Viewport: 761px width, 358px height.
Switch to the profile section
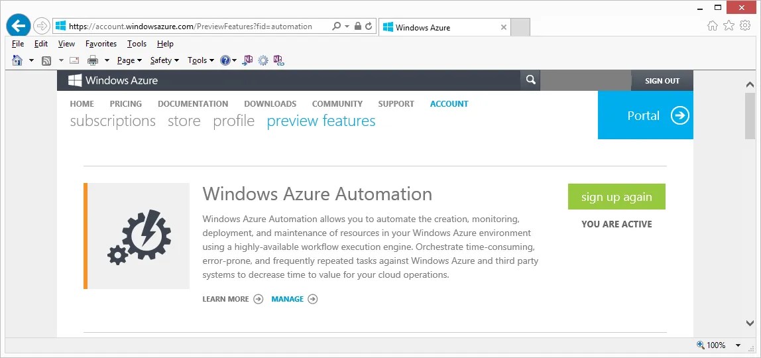click(x=233, y=121)
